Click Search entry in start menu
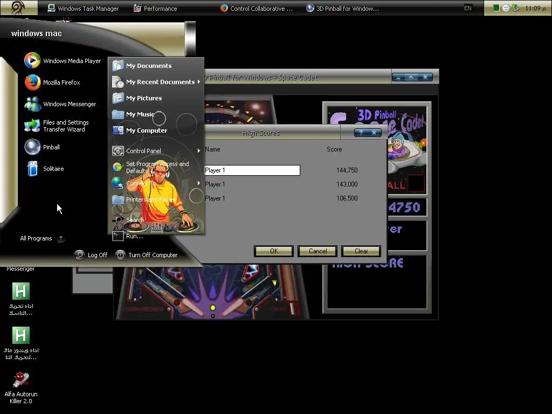 [135, 220]
